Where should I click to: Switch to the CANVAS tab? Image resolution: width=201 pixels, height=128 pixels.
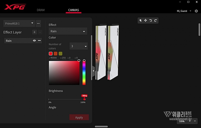pyautogui.click(x=73, y=10)
